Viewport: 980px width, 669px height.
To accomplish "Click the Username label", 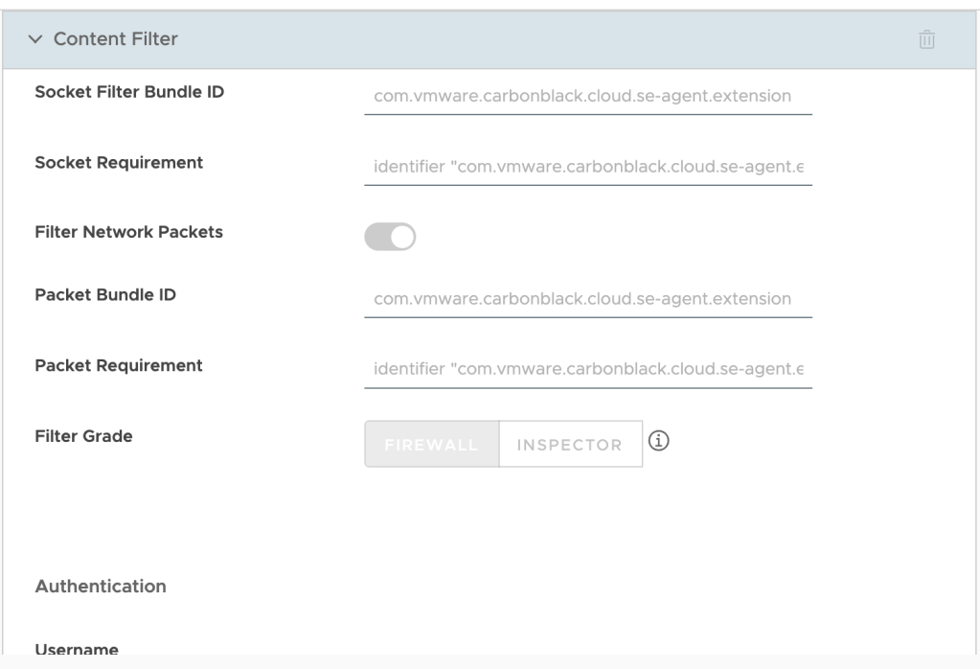I will coord(77,650).
